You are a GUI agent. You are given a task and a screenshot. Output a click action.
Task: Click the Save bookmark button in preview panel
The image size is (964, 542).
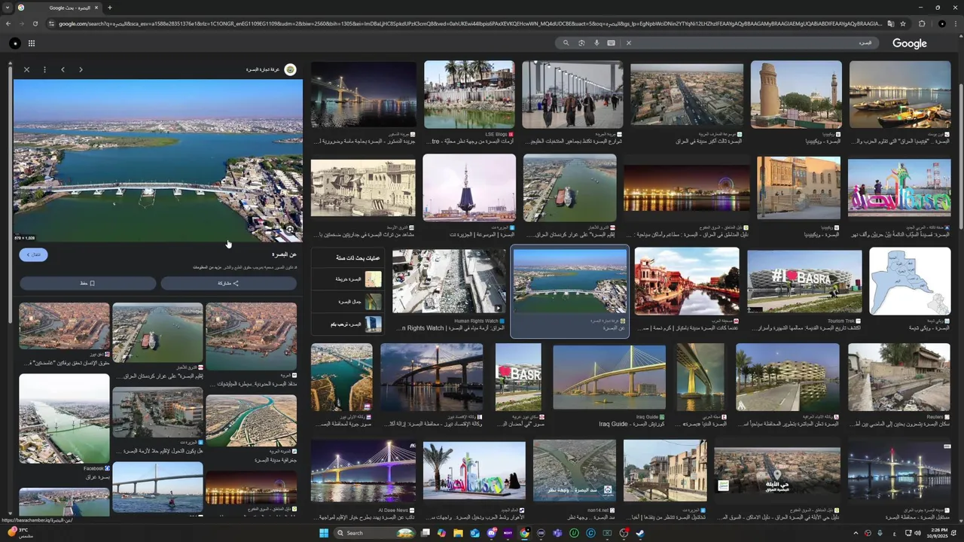(x=87, y=283)
